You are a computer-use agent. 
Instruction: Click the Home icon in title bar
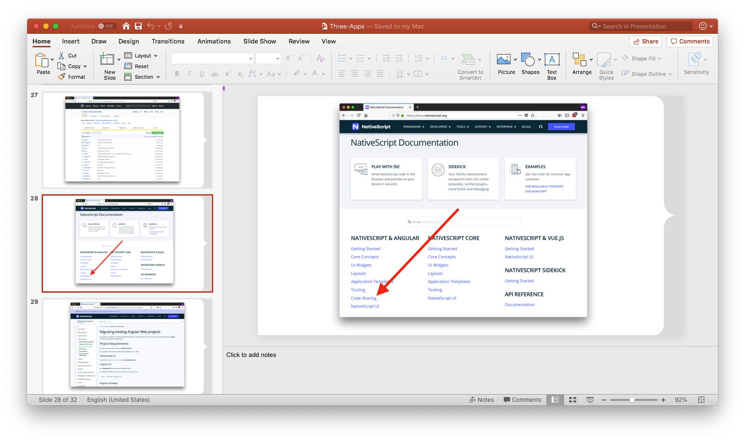pos(126,26)
